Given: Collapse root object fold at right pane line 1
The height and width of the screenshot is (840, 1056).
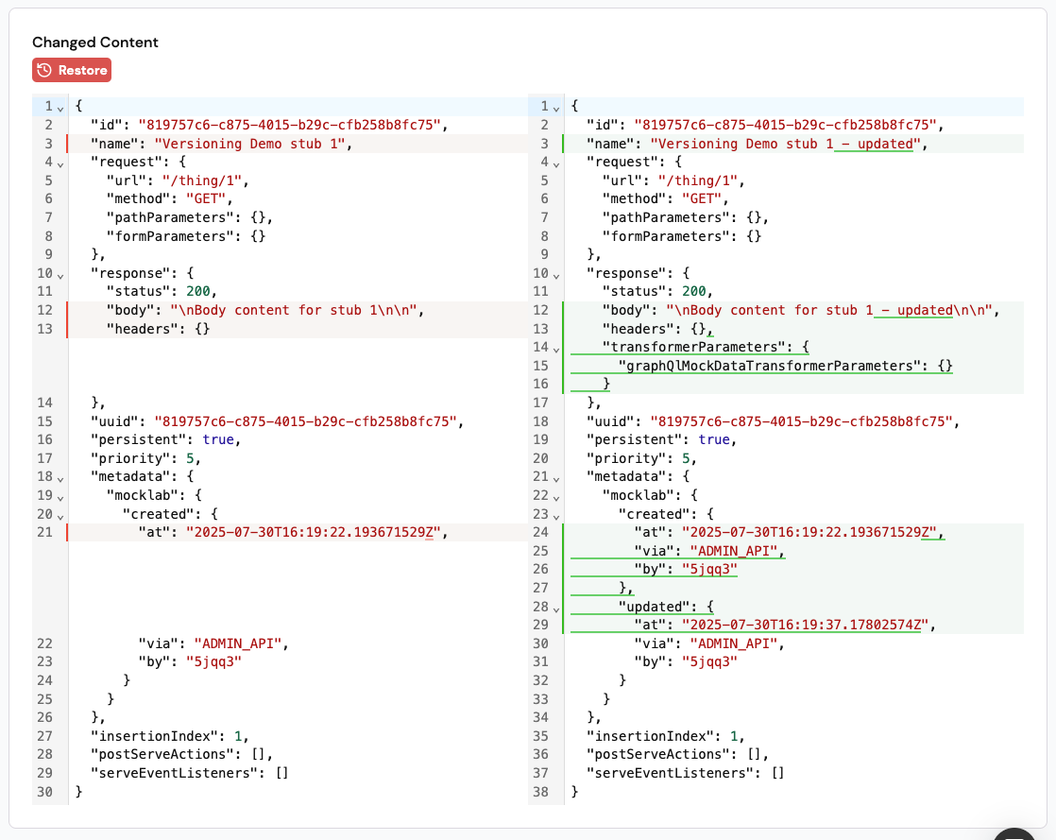Looking at the screenshot, I should point(556,108).
